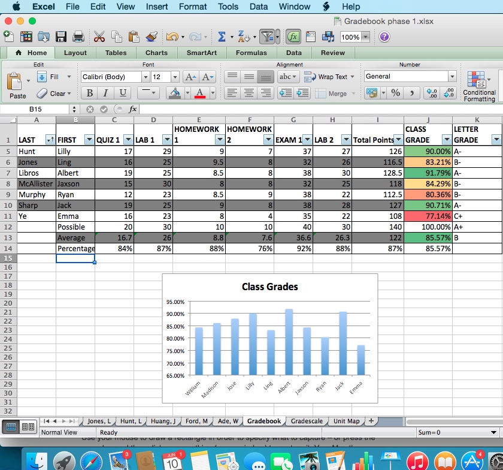
Task: Toggle Underline formatting
Action: click(x=123, y=93)
